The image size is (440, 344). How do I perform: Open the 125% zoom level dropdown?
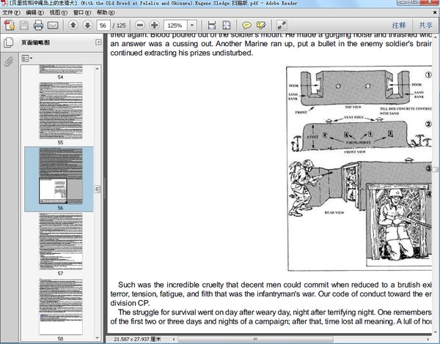[194, 25]
